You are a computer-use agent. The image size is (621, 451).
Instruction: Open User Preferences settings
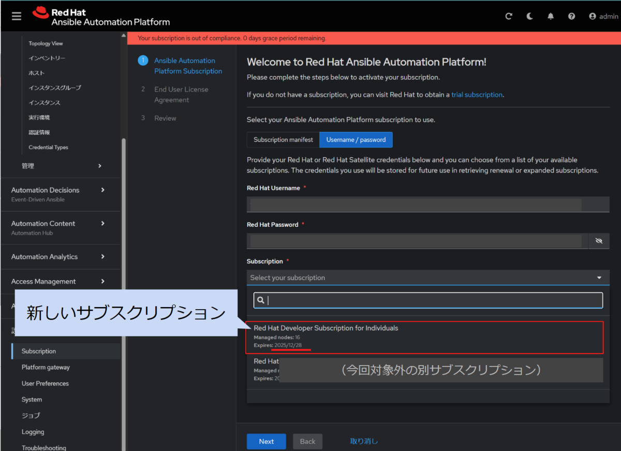(x=45, y=384)
